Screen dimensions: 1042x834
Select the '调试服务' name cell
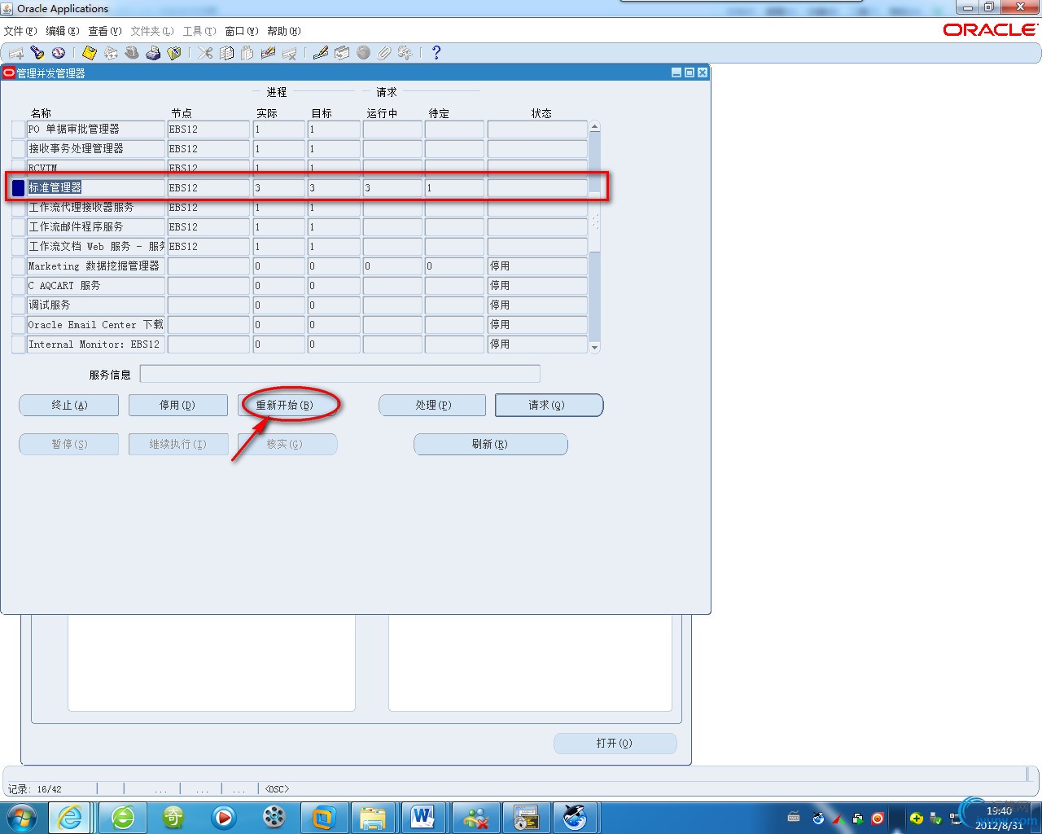tap(96, 305)
